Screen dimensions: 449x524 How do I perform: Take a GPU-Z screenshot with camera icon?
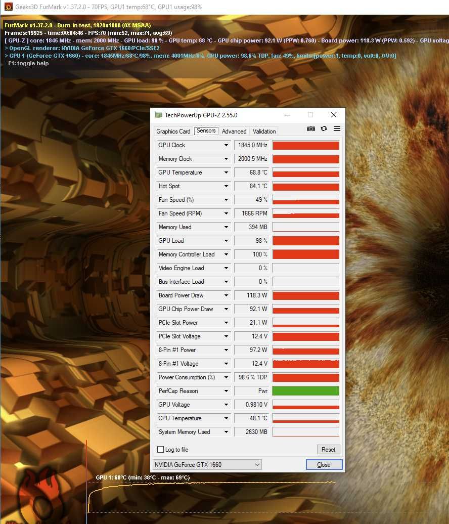[310, 128]
